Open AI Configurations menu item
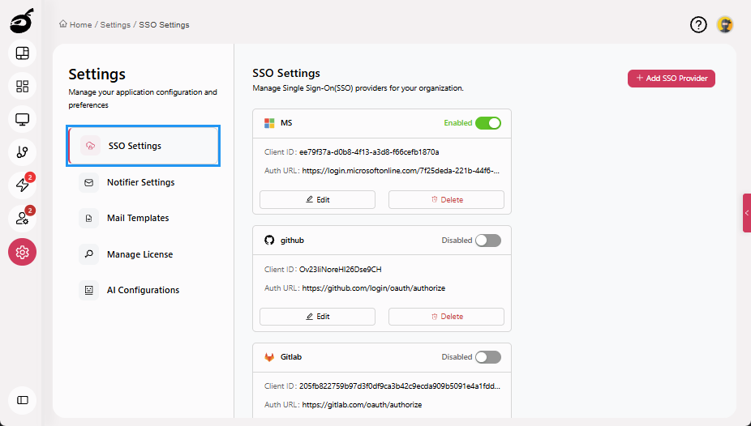751x426 pixels. click(144, 290)
